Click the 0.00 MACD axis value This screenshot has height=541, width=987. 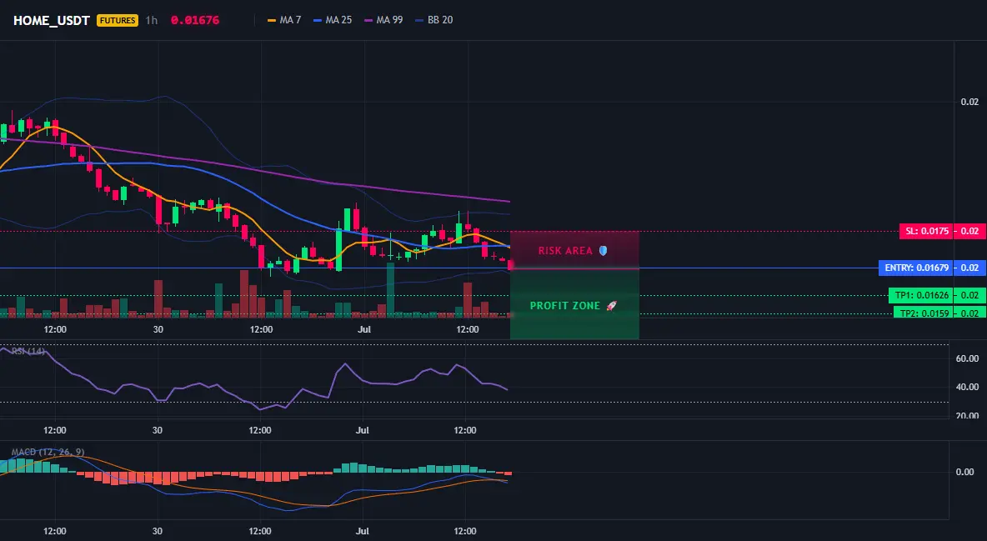pos(965,472)
